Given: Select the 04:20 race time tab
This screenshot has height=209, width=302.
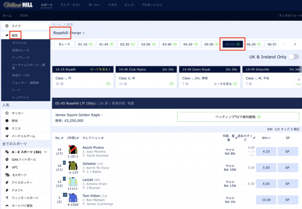Looking at the screenshot, I should pyautogui.click(x=190, y=44).
